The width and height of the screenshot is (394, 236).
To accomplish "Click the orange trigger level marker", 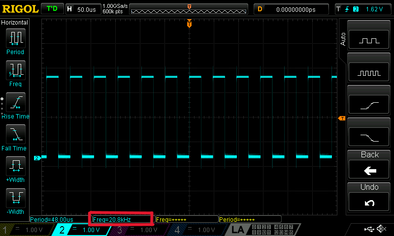I will click(x=341, y=119).
